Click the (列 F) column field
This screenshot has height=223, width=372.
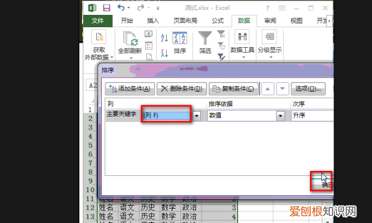point(166,116)
